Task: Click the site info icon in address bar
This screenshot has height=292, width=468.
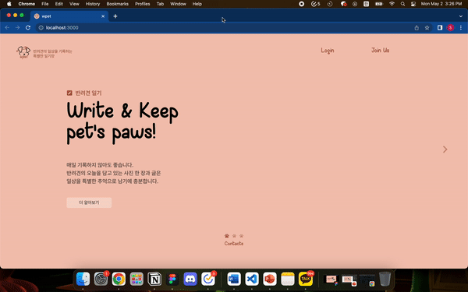Action: click(41, 28)
